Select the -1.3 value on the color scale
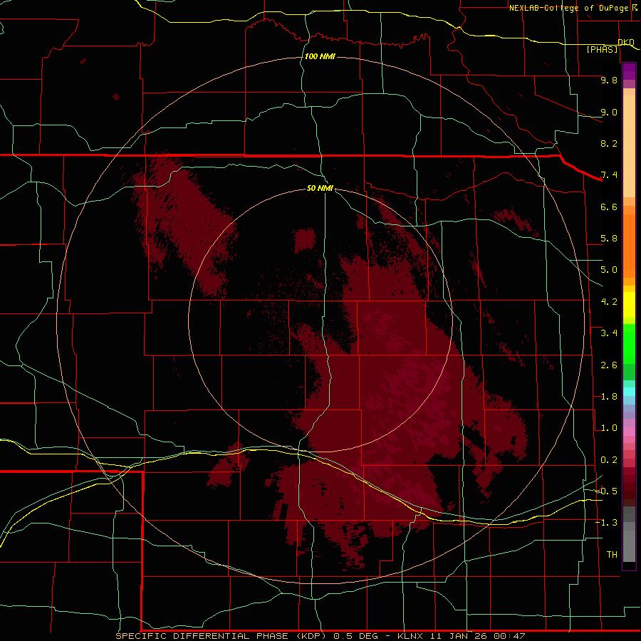 coord(606,523)
